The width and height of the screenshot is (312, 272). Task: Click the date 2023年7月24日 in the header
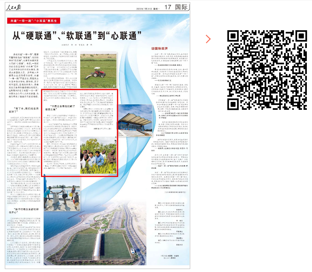(144, 9)
